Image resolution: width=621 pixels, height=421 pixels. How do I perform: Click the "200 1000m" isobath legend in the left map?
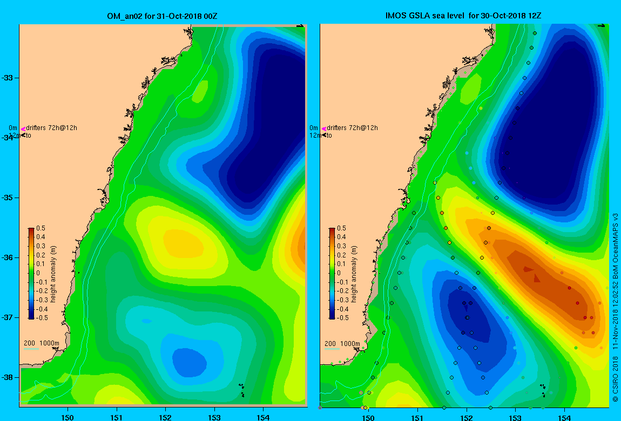42,343
